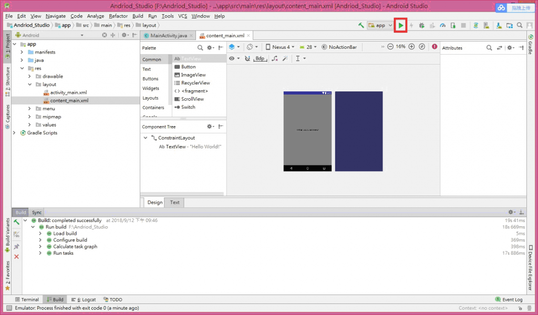
Task: Search attributes with the magnifier icon
Action: [489, 48]
